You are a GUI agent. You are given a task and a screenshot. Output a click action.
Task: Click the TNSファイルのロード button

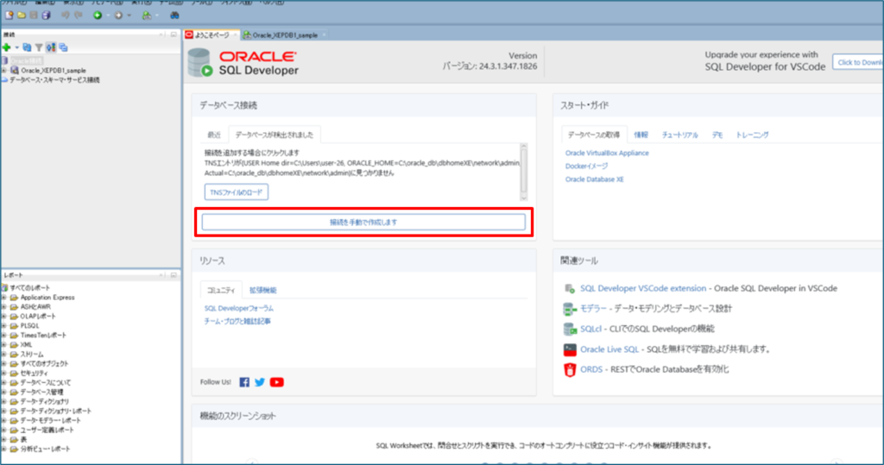[x=237, y=192]
